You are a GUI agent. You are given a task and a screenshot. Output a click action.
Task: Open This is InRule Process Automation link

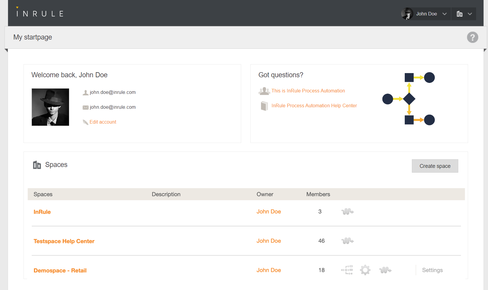coord(308,91)
